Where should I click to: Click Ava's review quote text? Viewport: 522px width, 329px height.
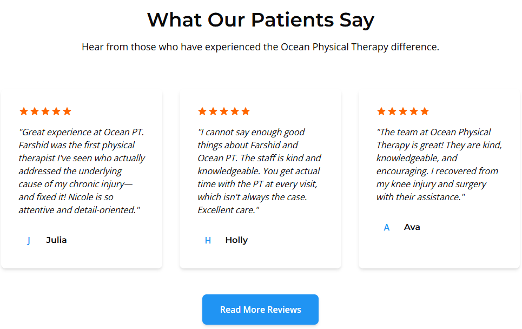tap(439, 164)
